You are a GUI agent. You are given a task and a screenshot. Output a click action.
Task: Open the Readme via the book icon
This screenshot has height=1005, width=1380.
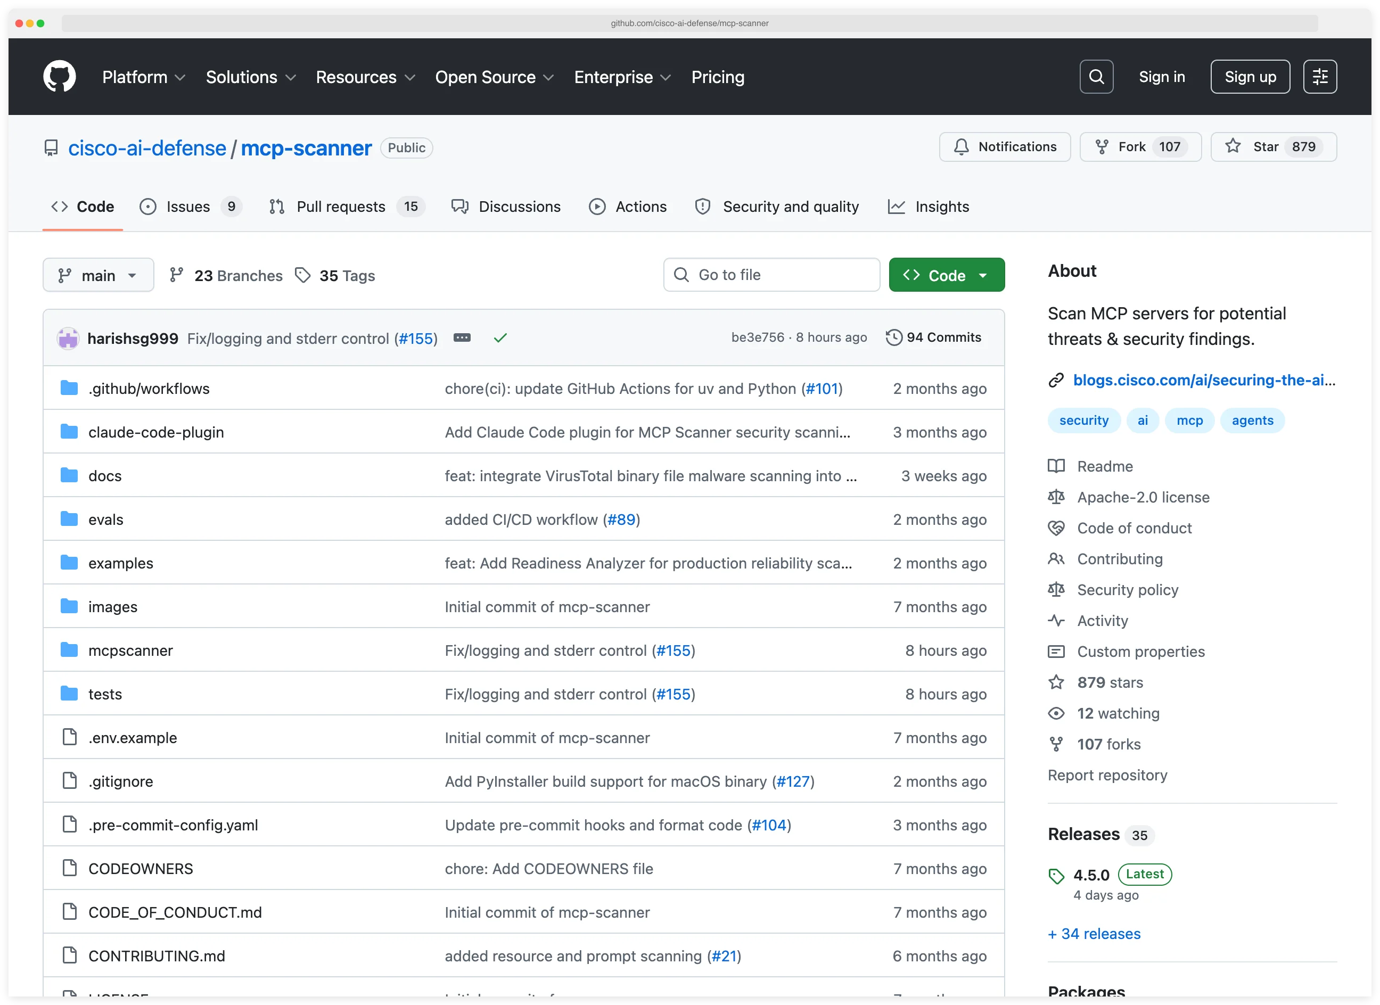1056,466
